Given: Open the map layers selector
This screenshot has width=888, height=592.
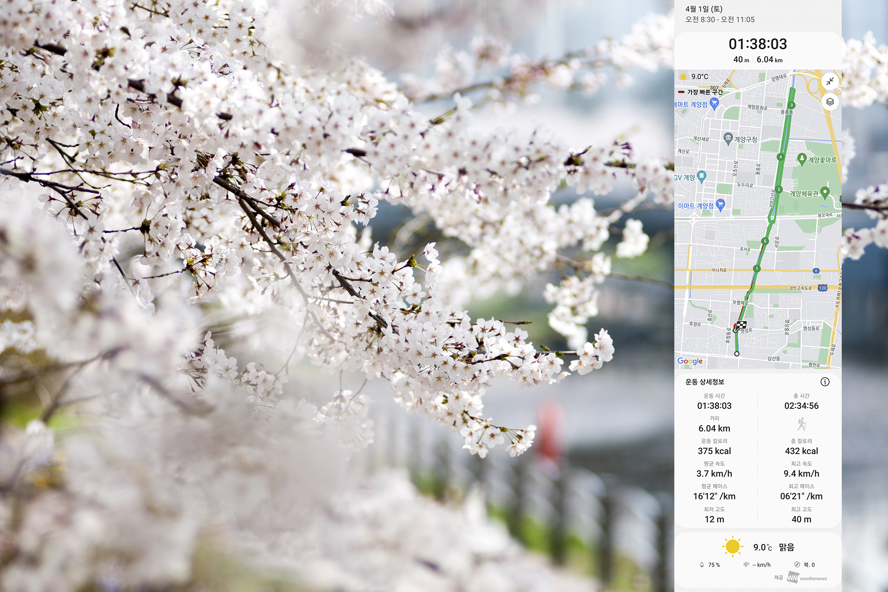Looking at the screenshot, I should [x=830, y=102].
